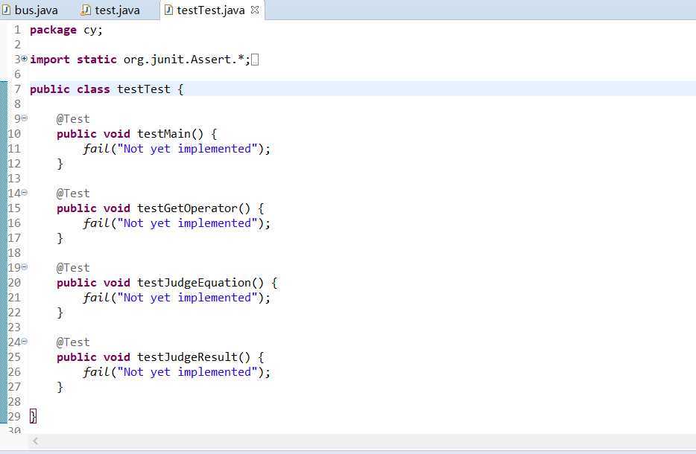Click the method name testJudgeEquation
Image resolution: width=696 pixels, height=454 pixels.
click(x=194, y=283)
